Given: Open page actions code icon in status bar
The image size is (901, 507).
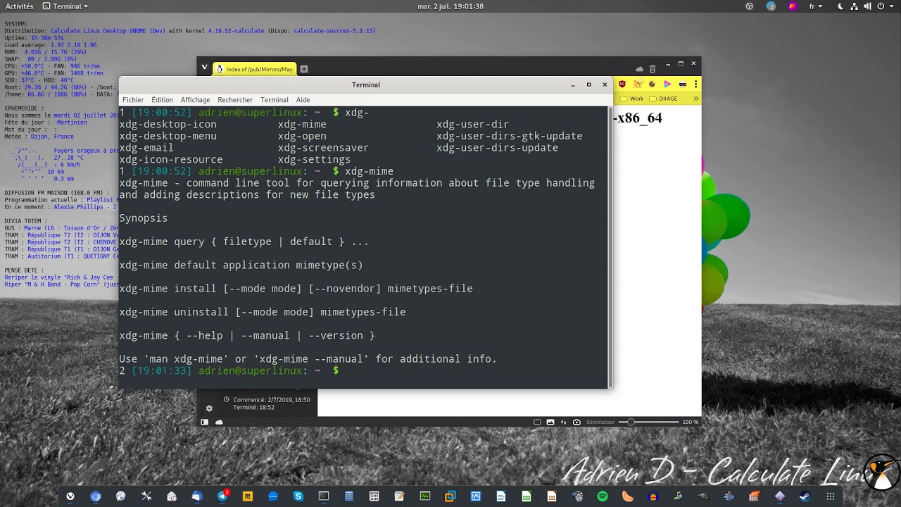Looking at the screenshot, I should point(564,422).
